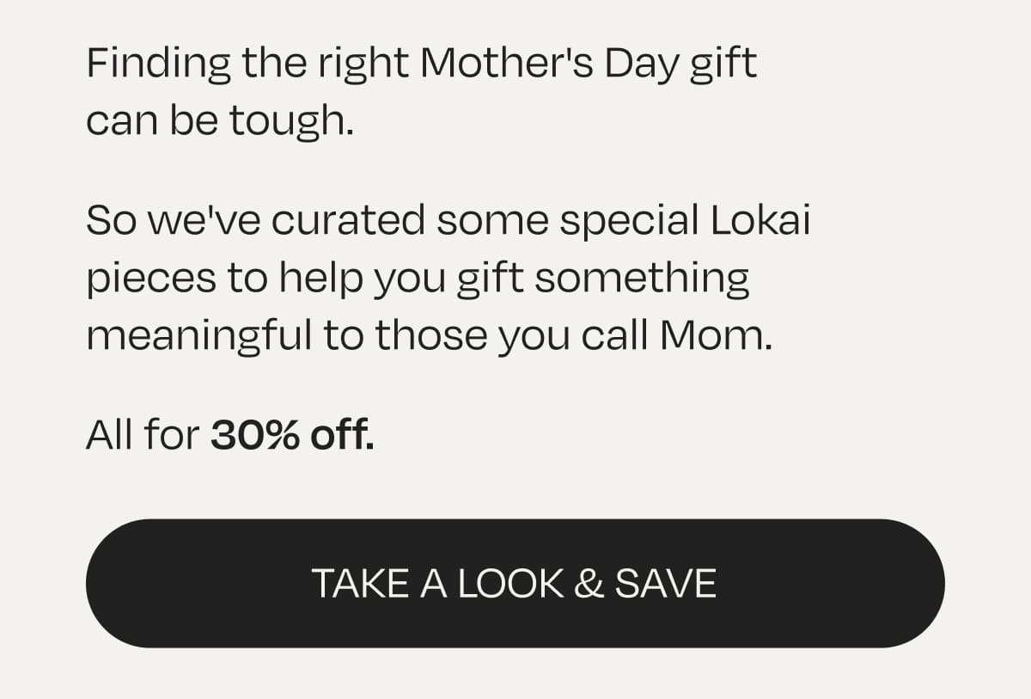The image size is (1031, 699).
Task: Click the ampersand symbol on the dark button
Action: pos(589,584)
